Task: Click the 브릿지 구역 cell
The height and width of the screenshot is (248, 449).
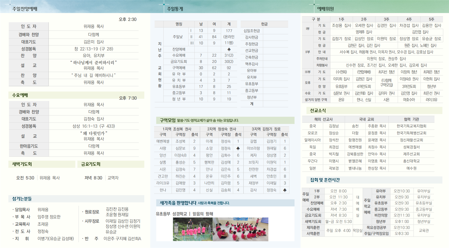Action: pos(253,162)
